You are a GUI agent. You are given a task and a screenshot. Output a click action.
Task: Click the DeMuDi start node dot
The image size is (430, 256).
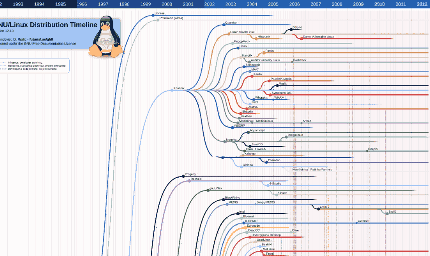[189, 181]
